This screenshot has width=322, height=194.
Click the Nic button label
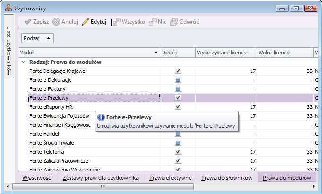coord(162,22)
